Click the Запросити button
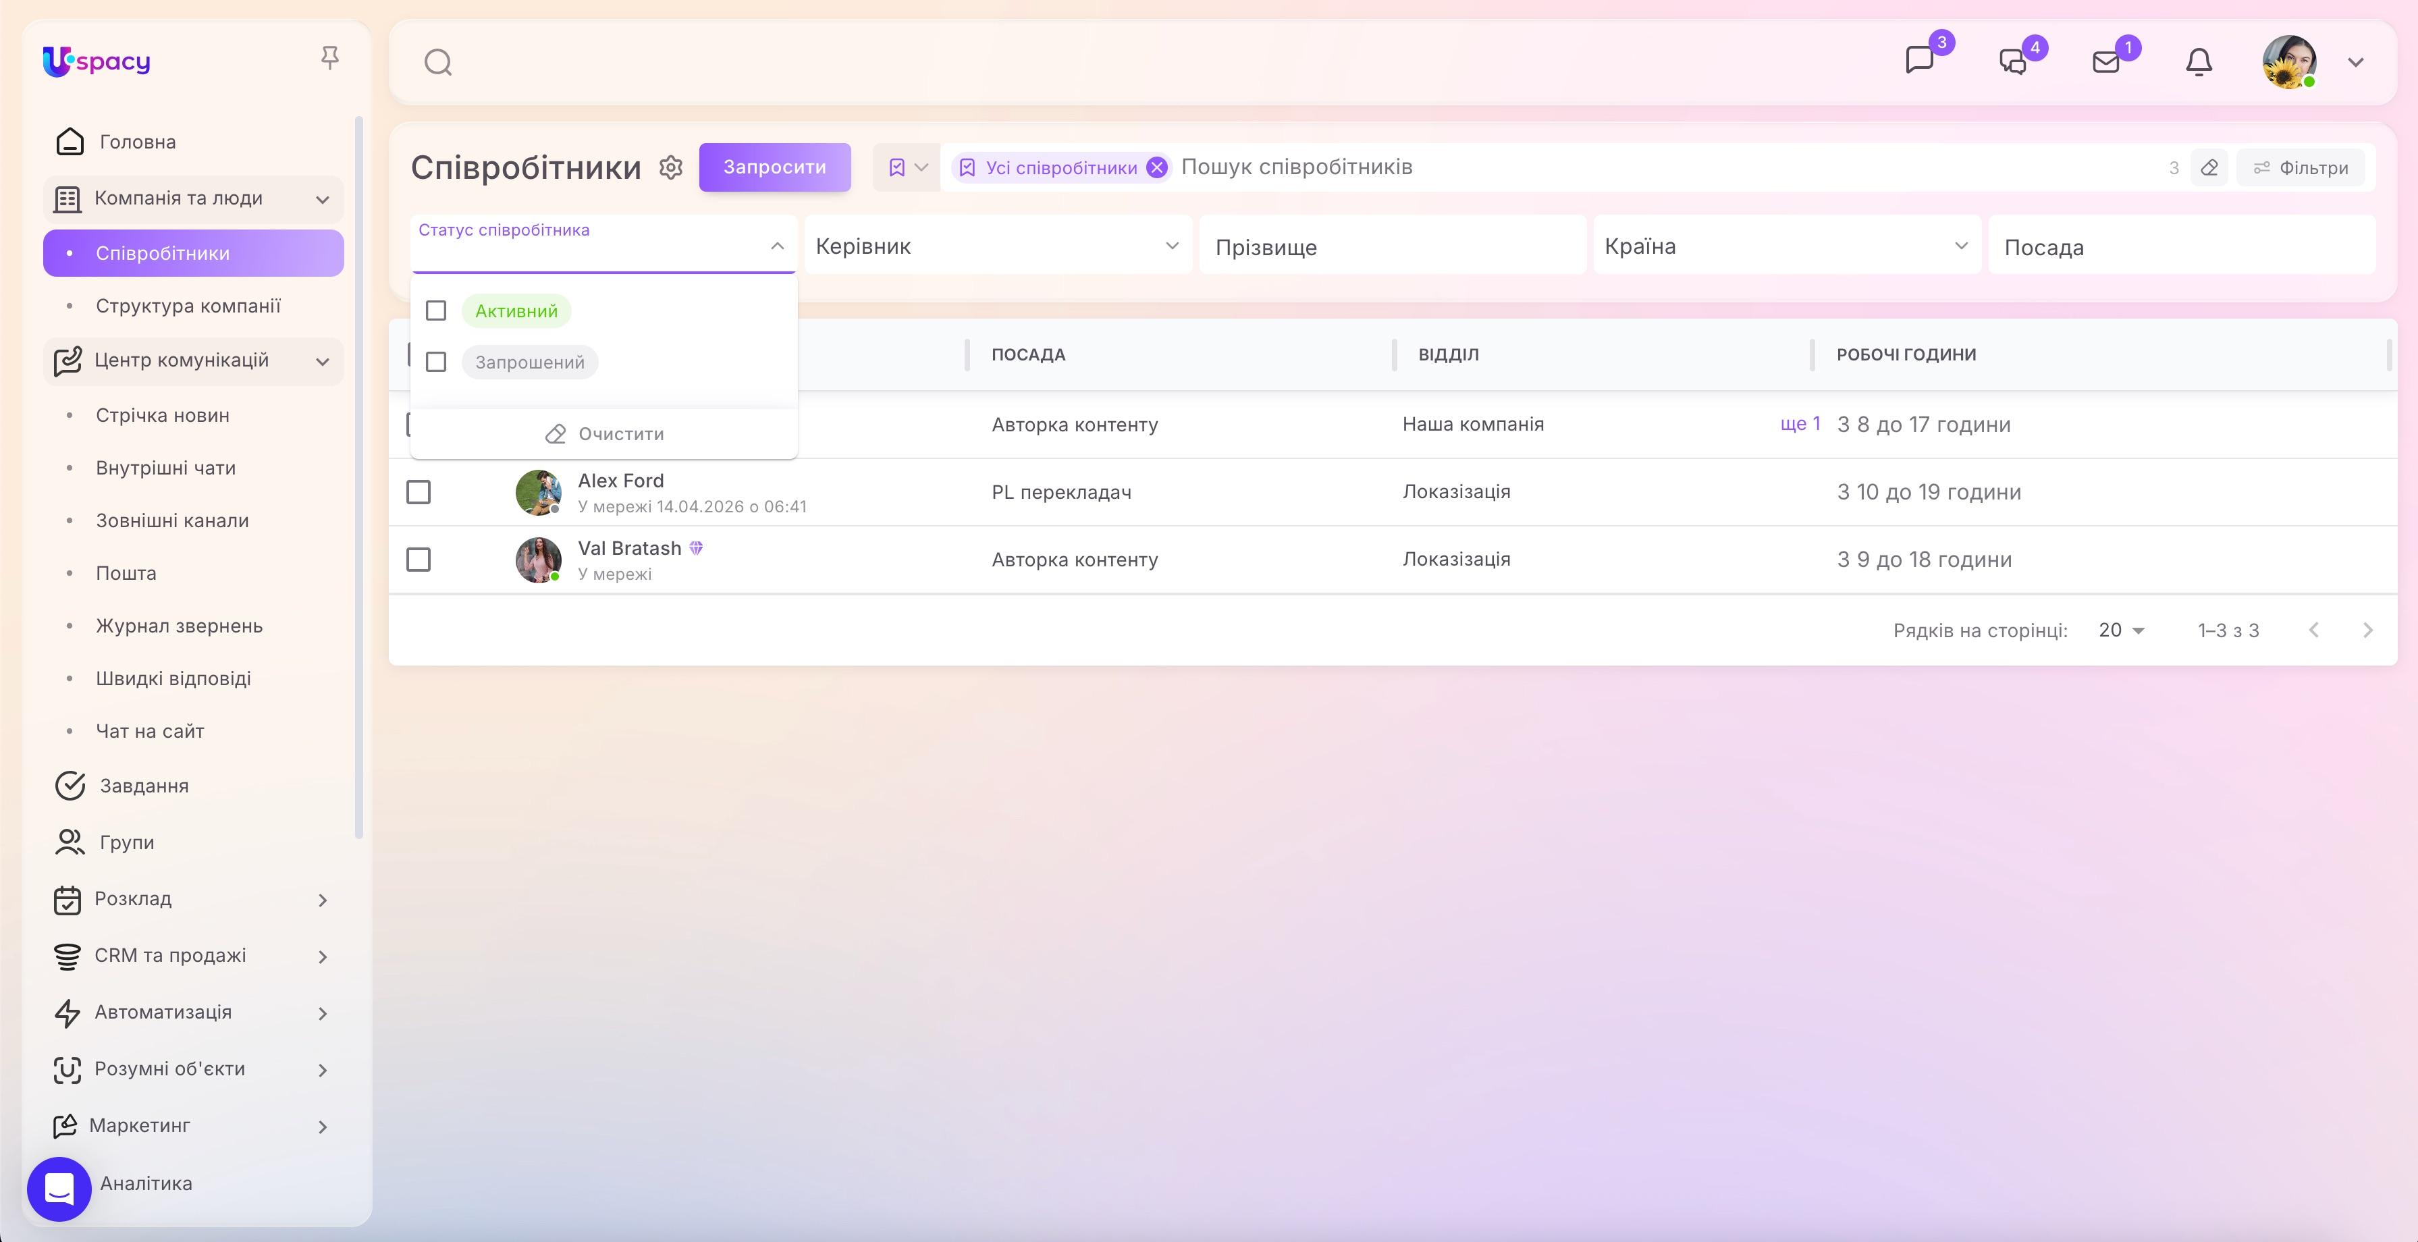 pyautogui.click(x=776, y=167)
